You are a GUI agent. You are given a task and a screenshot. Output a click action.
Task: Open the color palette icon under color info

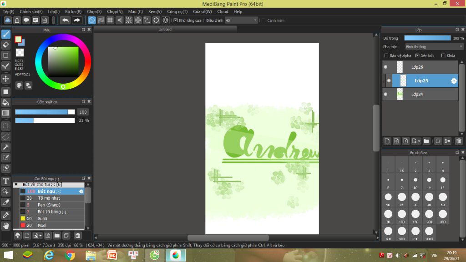click(x=19, y=86)
